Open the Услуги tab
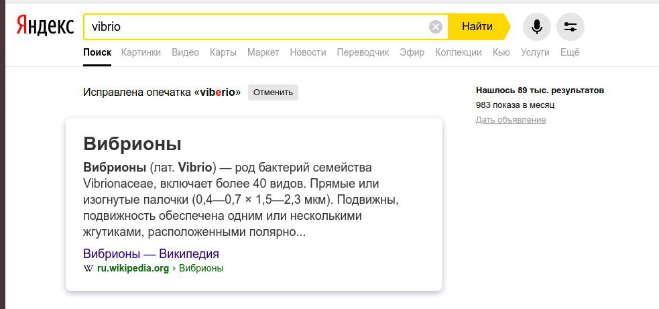The height and width of the screenshot is (309, 659). tap(535, 52)
